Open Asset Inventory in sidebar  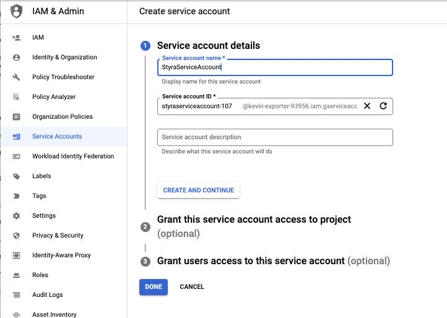click(64, 314)
